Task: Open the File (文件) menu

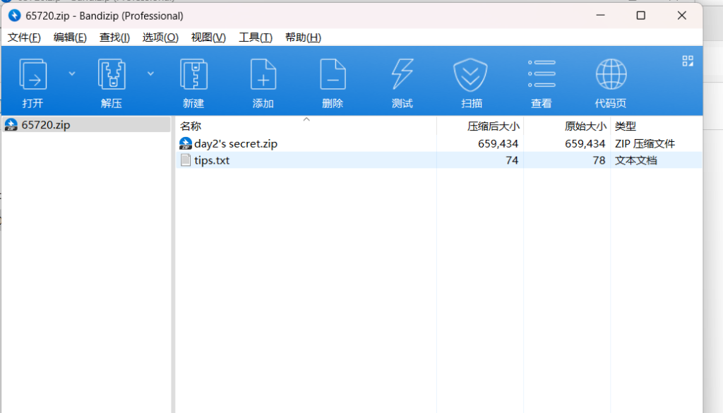Action: 24,37
